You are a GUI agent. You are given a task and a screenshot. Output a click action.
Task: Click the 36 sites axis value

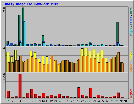(x=4, y=49)
